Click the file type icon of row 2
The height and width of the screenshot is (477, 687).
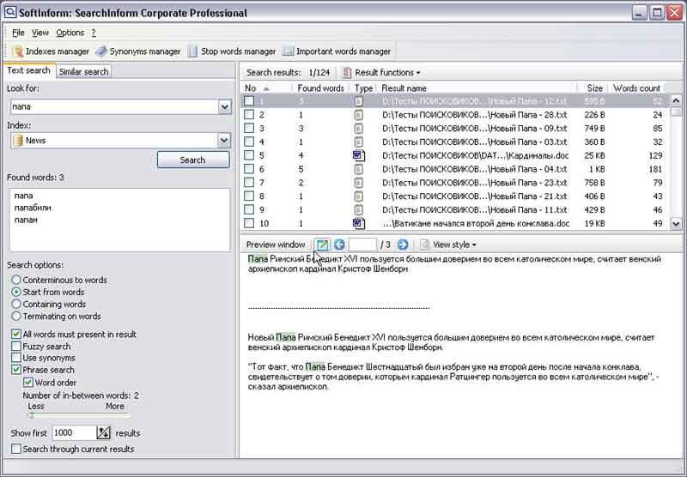pyautogui.click(x=358, y=115)
